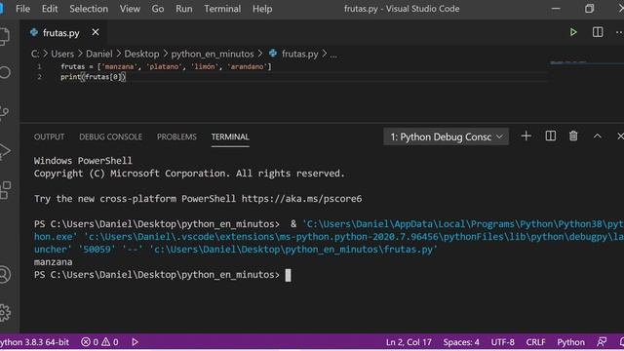This screenshot has width=624, height=351.
Task: Open the Go menu
Action: click(158, 9)
